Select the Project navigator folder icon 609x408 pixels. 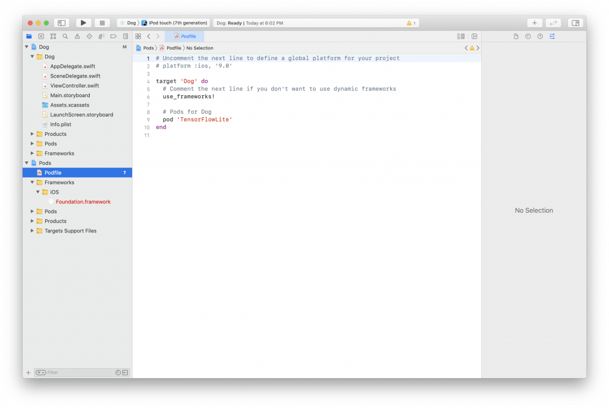(x=29, y=36)
